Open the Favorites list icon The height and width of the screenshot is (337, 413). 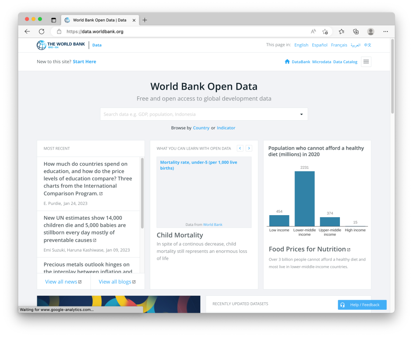tap(342, 32)
